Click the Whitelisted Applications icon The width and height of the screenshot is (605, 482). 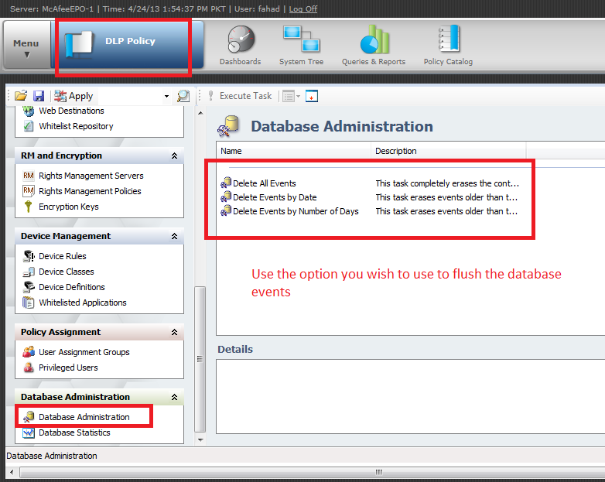coord(28,303)
